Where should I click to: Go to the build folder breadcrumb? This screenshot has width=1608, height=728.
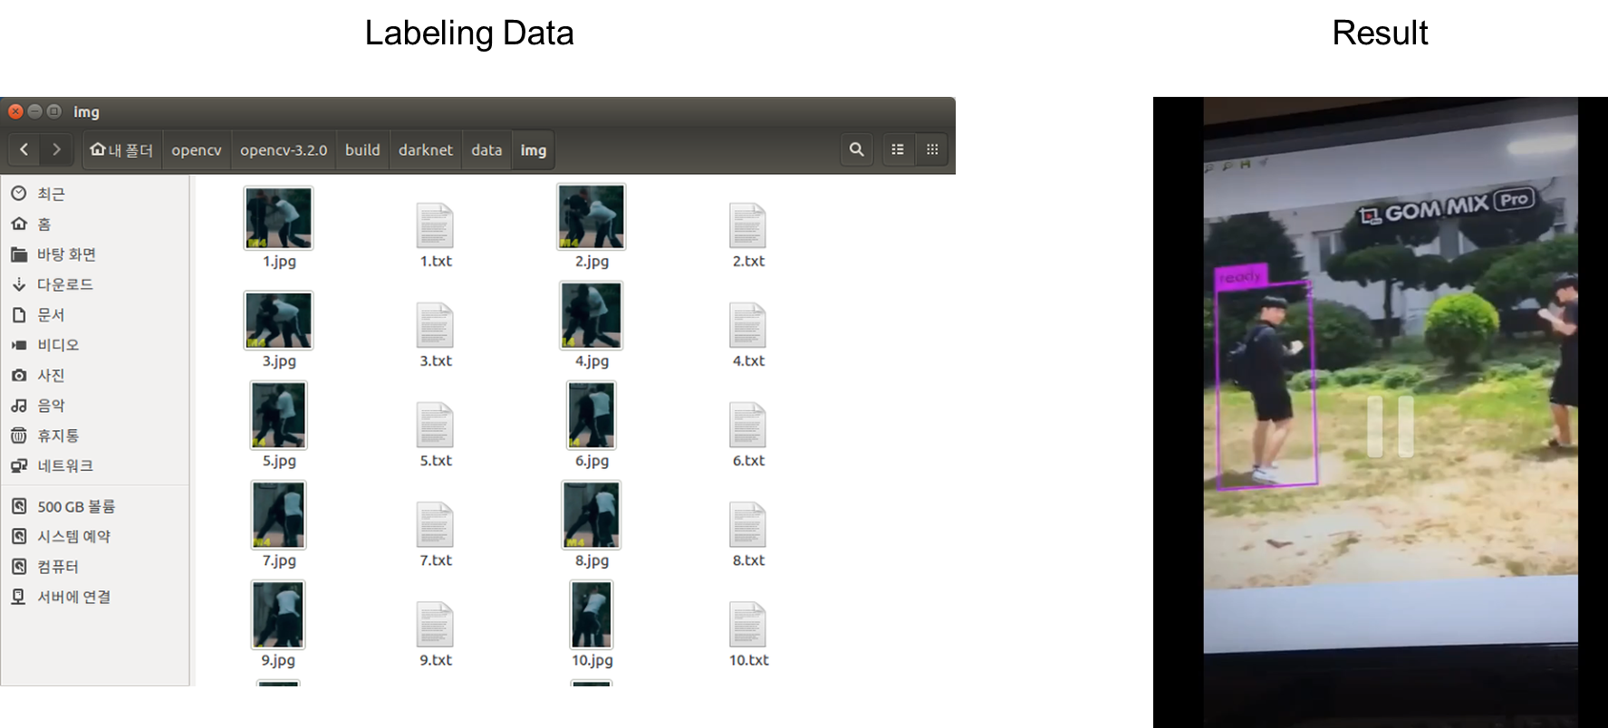tap(362, 149)
